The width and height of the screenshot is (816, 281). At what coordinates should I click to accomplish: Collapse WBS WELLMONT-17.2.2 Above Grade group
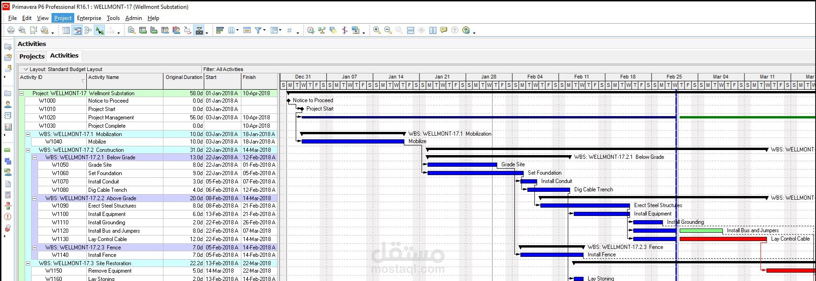pyautogui.click(x=34, y=198)
